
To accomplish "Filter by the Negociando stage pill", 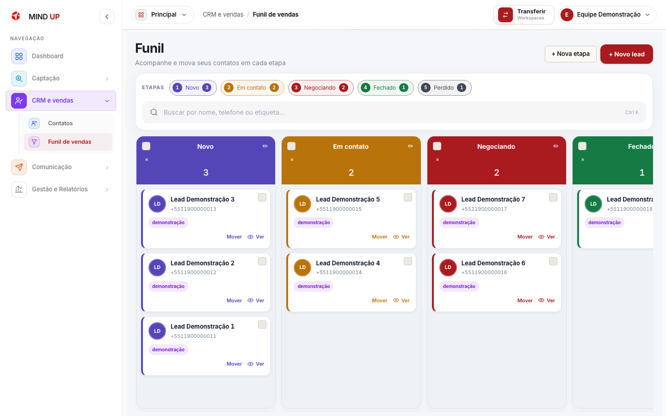I will coord(321,88).
